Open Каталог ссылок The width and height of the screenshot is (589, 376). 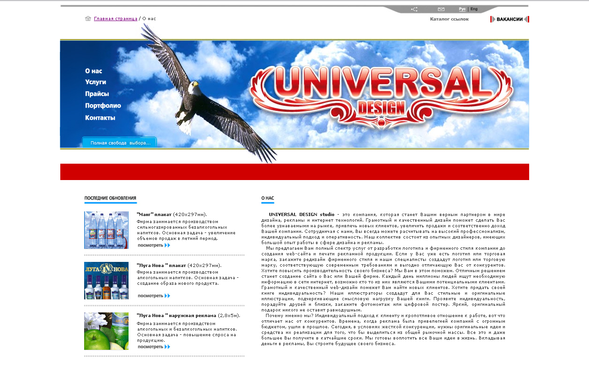(449, 19)
